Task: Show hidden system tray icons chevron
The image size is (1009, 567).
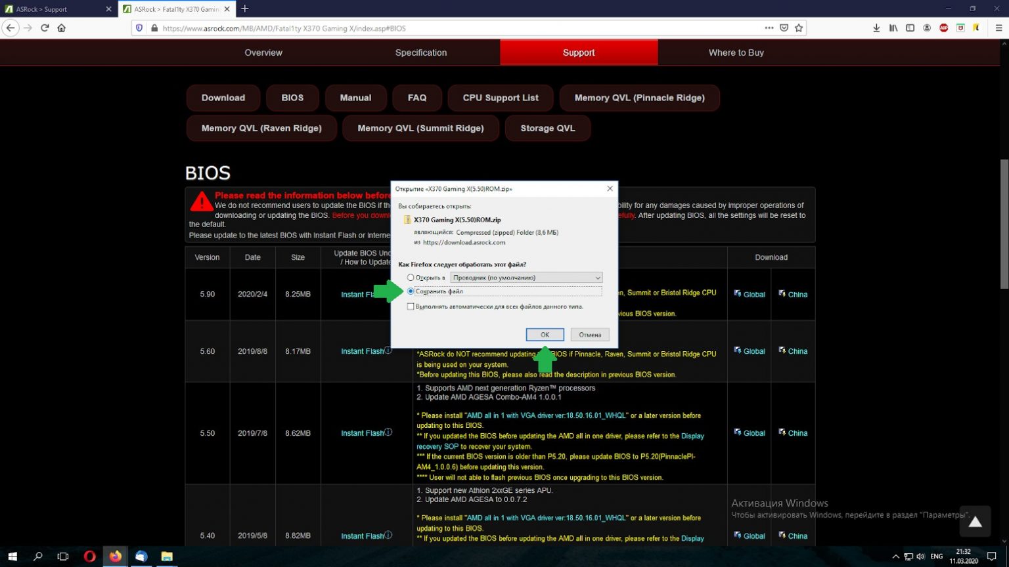Action: pos(895,556)
